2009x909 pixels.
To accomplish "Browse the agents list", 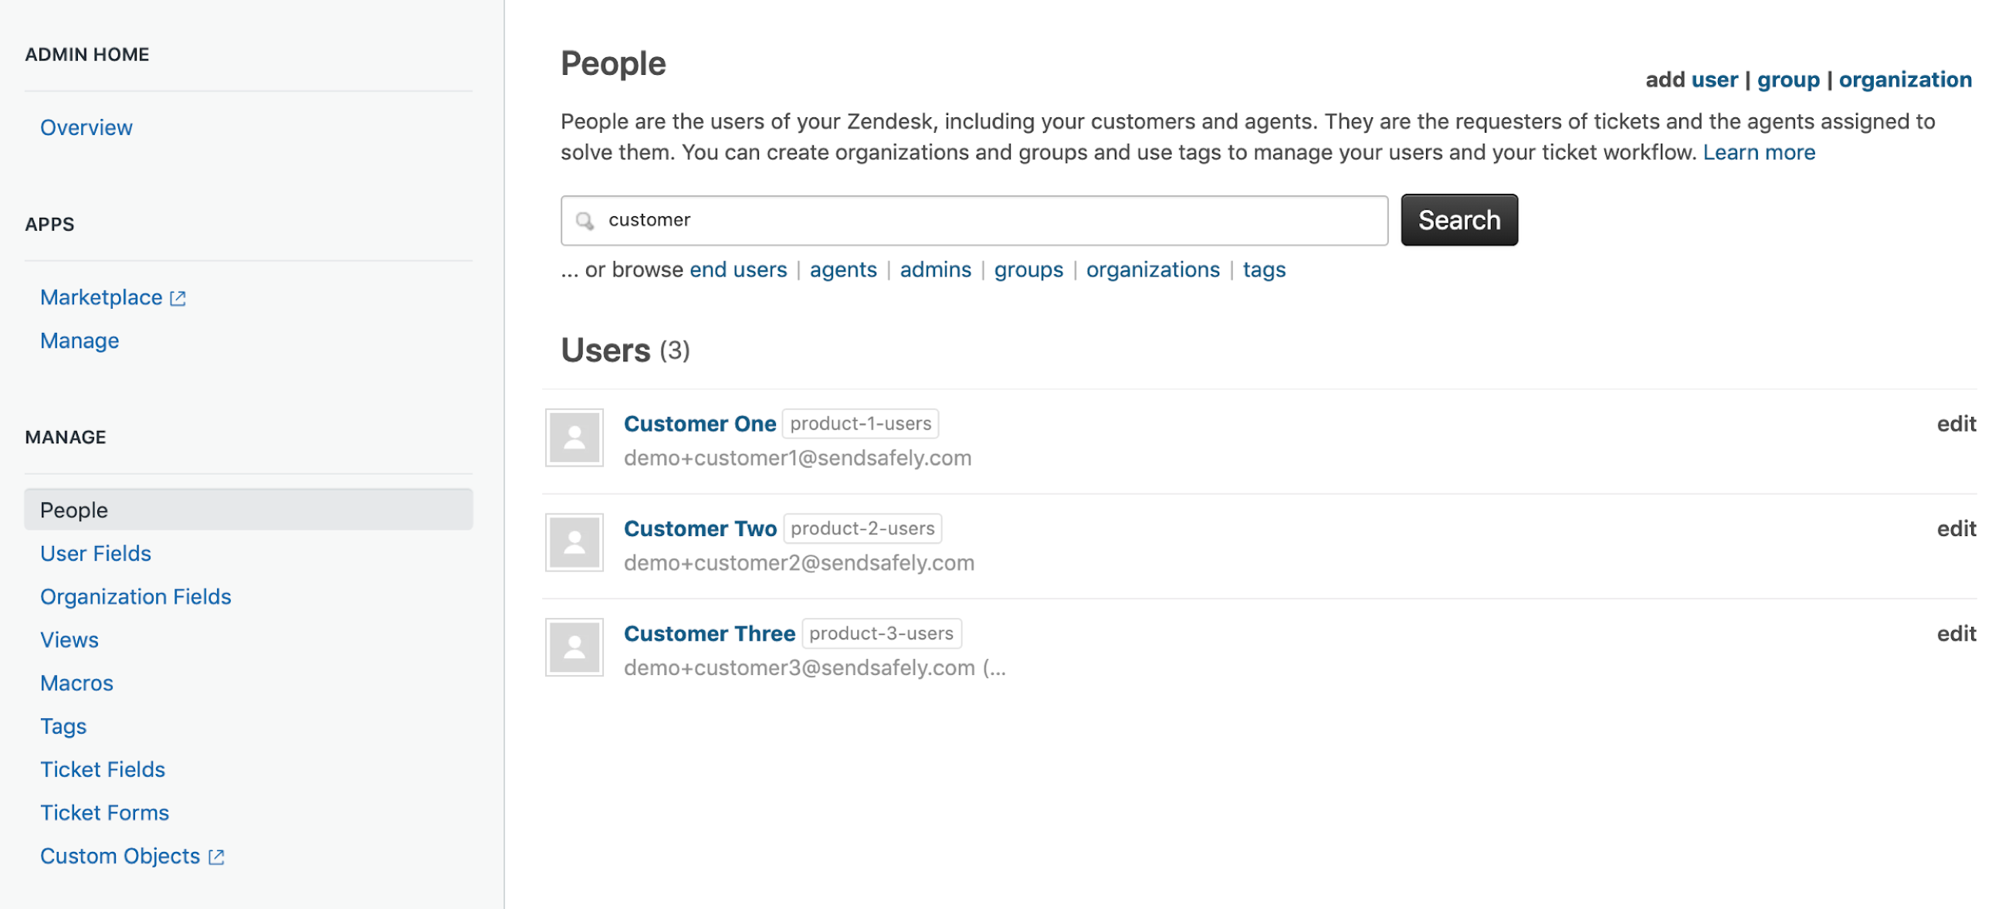I will [842, 270].
